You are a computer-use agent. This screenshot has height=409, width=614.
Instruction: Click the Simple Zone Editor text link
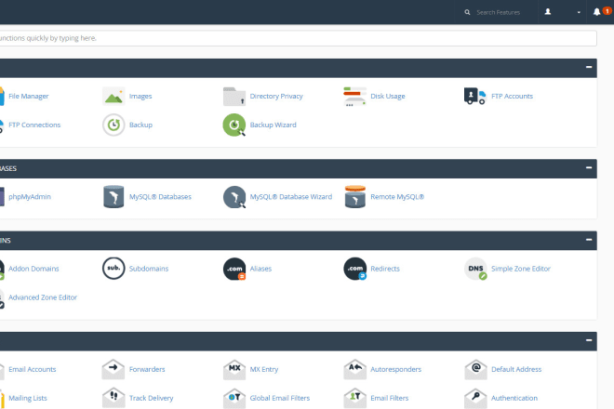pos(521,269)
